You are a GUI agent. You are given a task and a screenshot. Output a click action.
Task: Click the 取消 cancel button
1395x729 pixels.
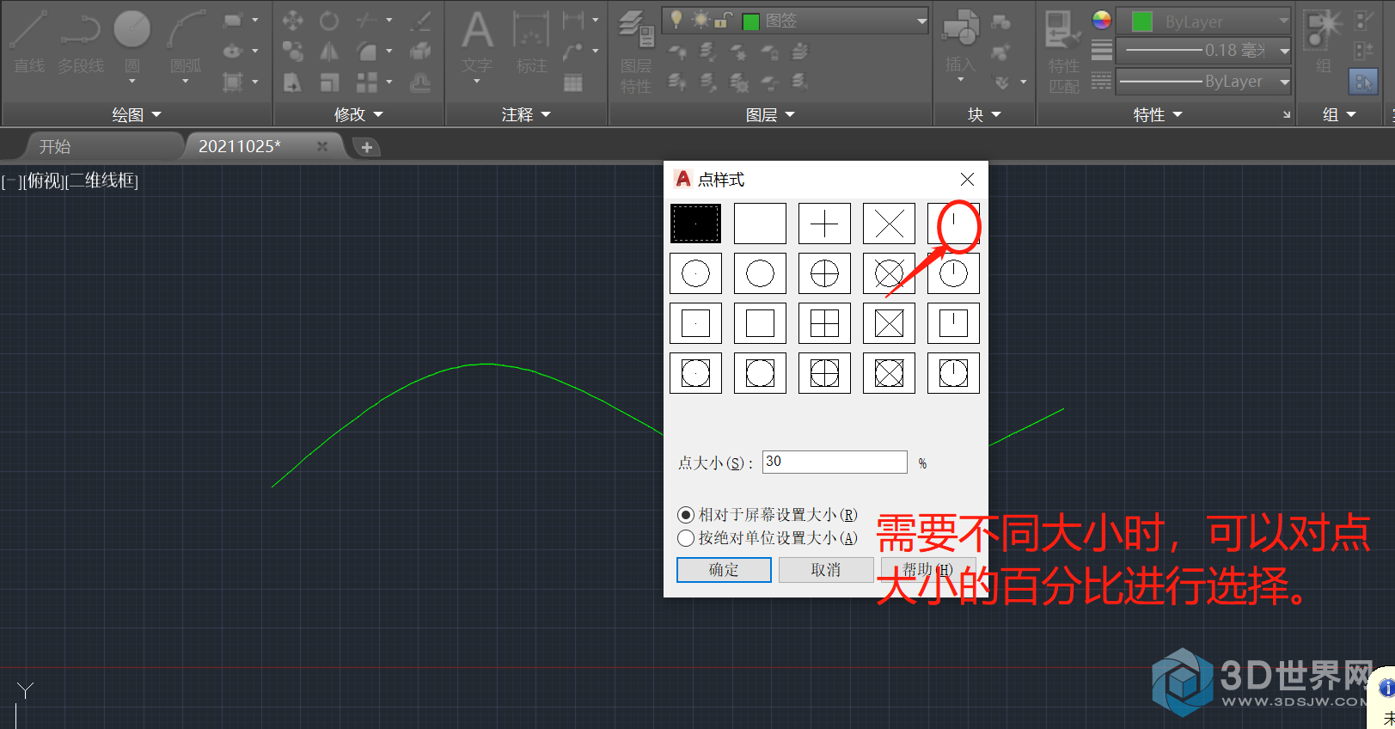point(826,570)
